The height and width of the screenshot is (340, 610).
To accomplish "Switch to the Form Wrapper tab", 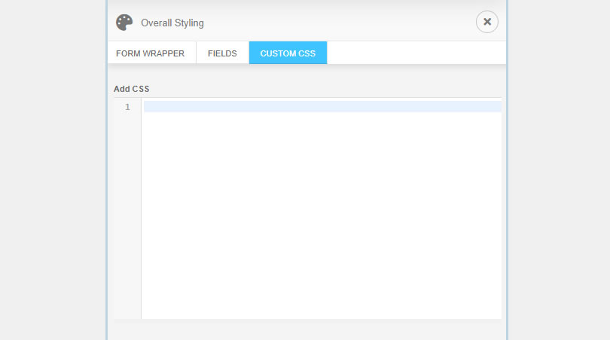I will click(150, 53).
